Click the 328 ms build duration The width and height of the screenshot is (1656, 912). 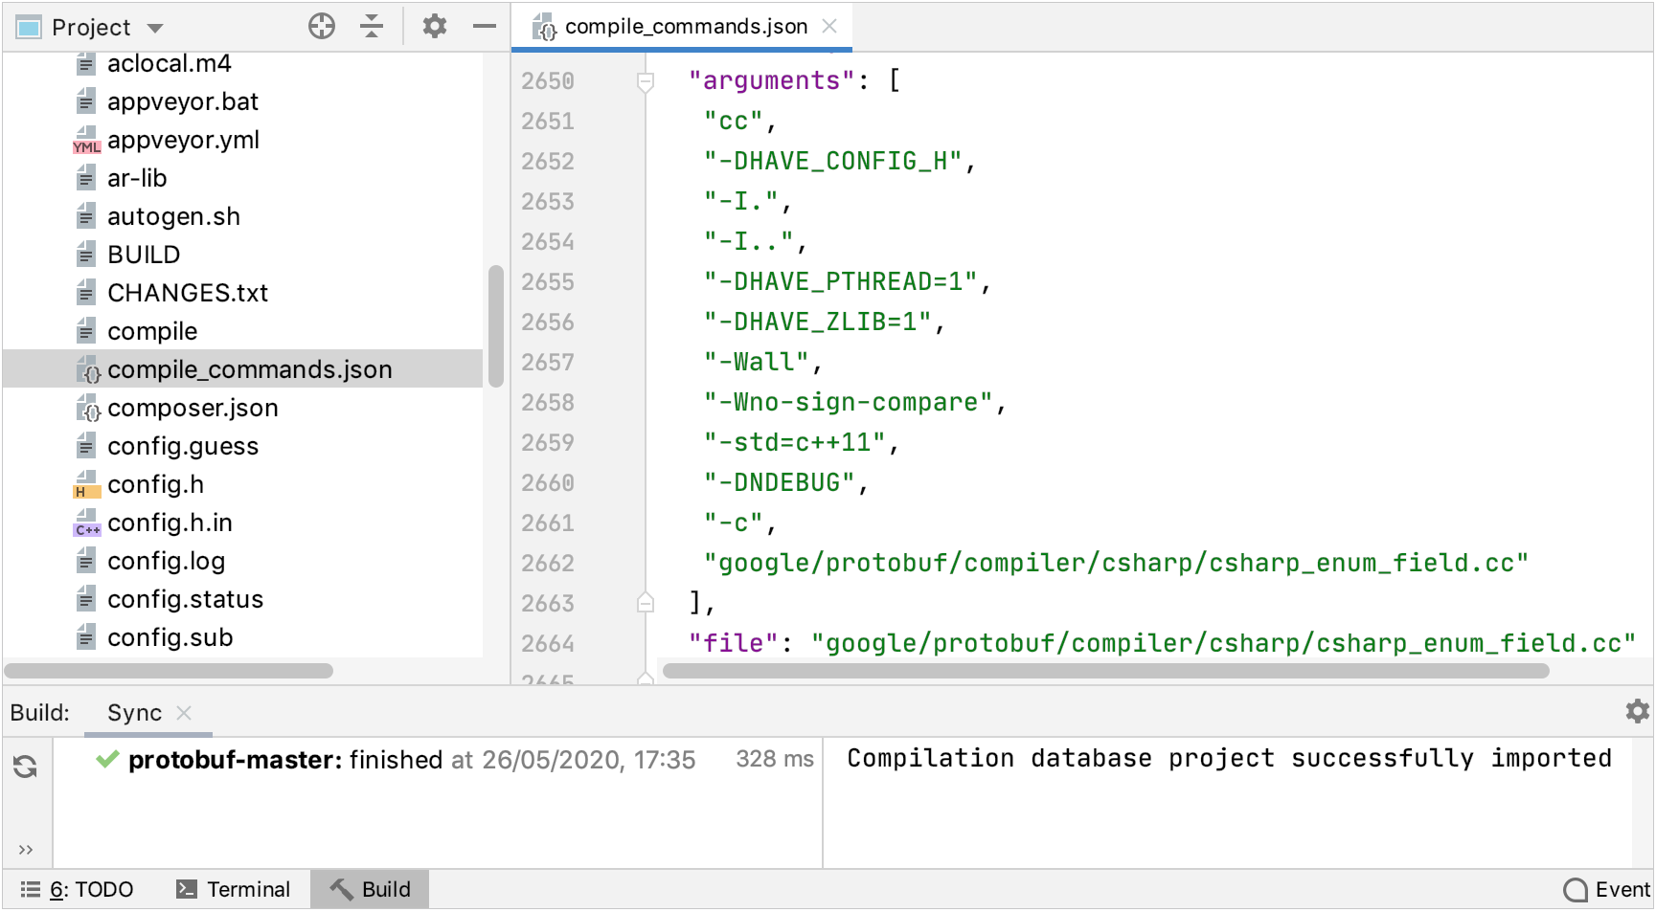[775, 760]
